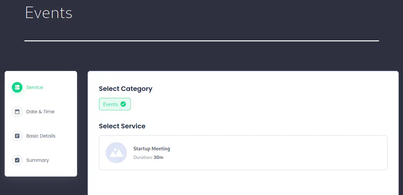Toggle the Events category chip
Image resolution: width=403 pixels, height=195 pixels.
pyautogui.click(x=115, y=104)
